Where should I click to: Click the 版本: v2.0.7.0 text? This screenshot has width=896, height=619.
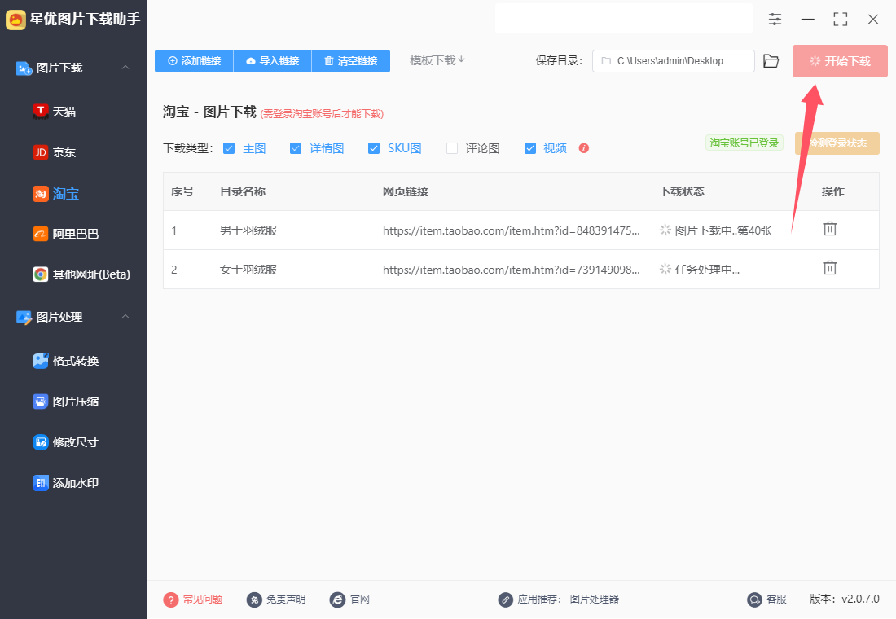coord(845,599)
